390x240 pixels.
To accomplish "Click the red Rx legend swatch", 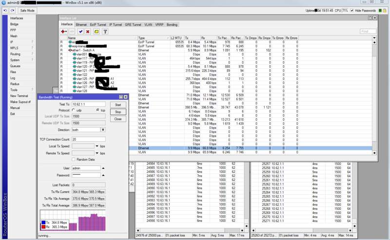I will point(43,227).
